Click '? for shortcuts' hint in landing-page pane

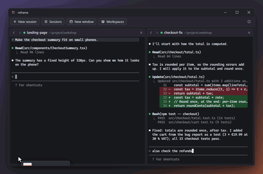(x=29, y=85)
